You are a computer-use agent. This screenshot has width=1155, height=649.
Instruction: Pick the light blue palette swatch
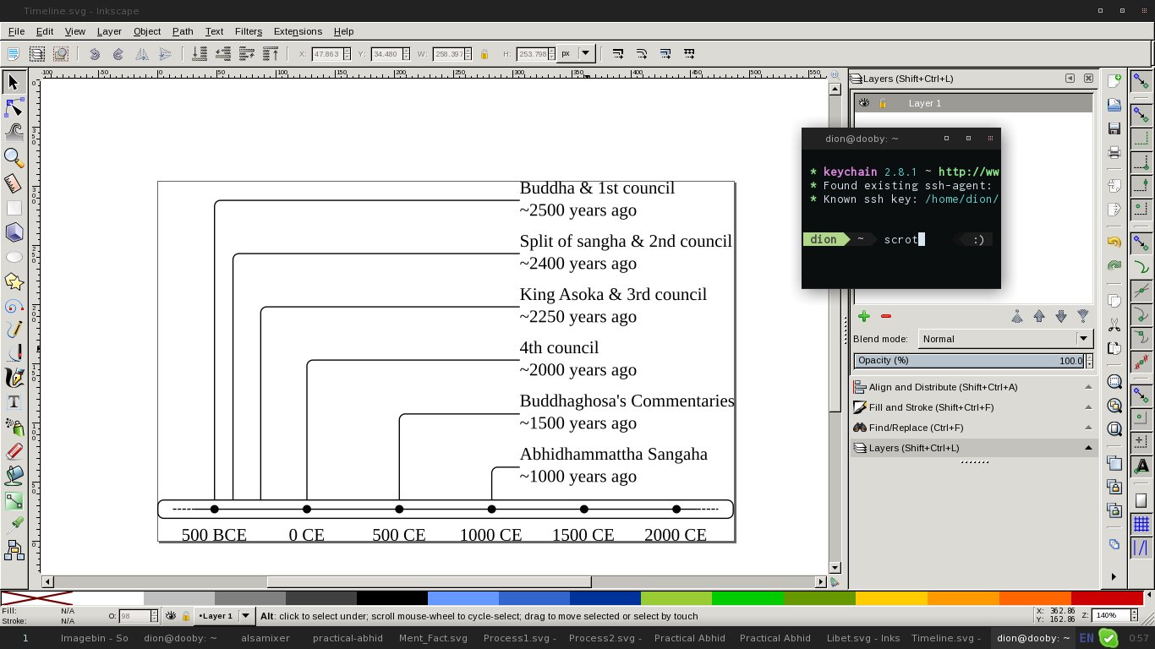click(463, 598)
